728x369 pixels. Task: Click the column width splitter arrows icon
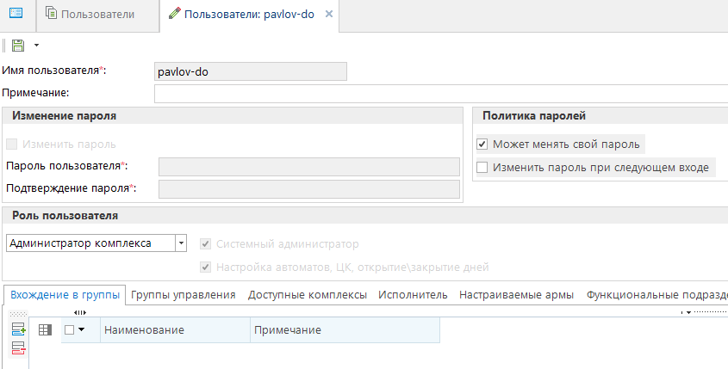coord(80,313)
